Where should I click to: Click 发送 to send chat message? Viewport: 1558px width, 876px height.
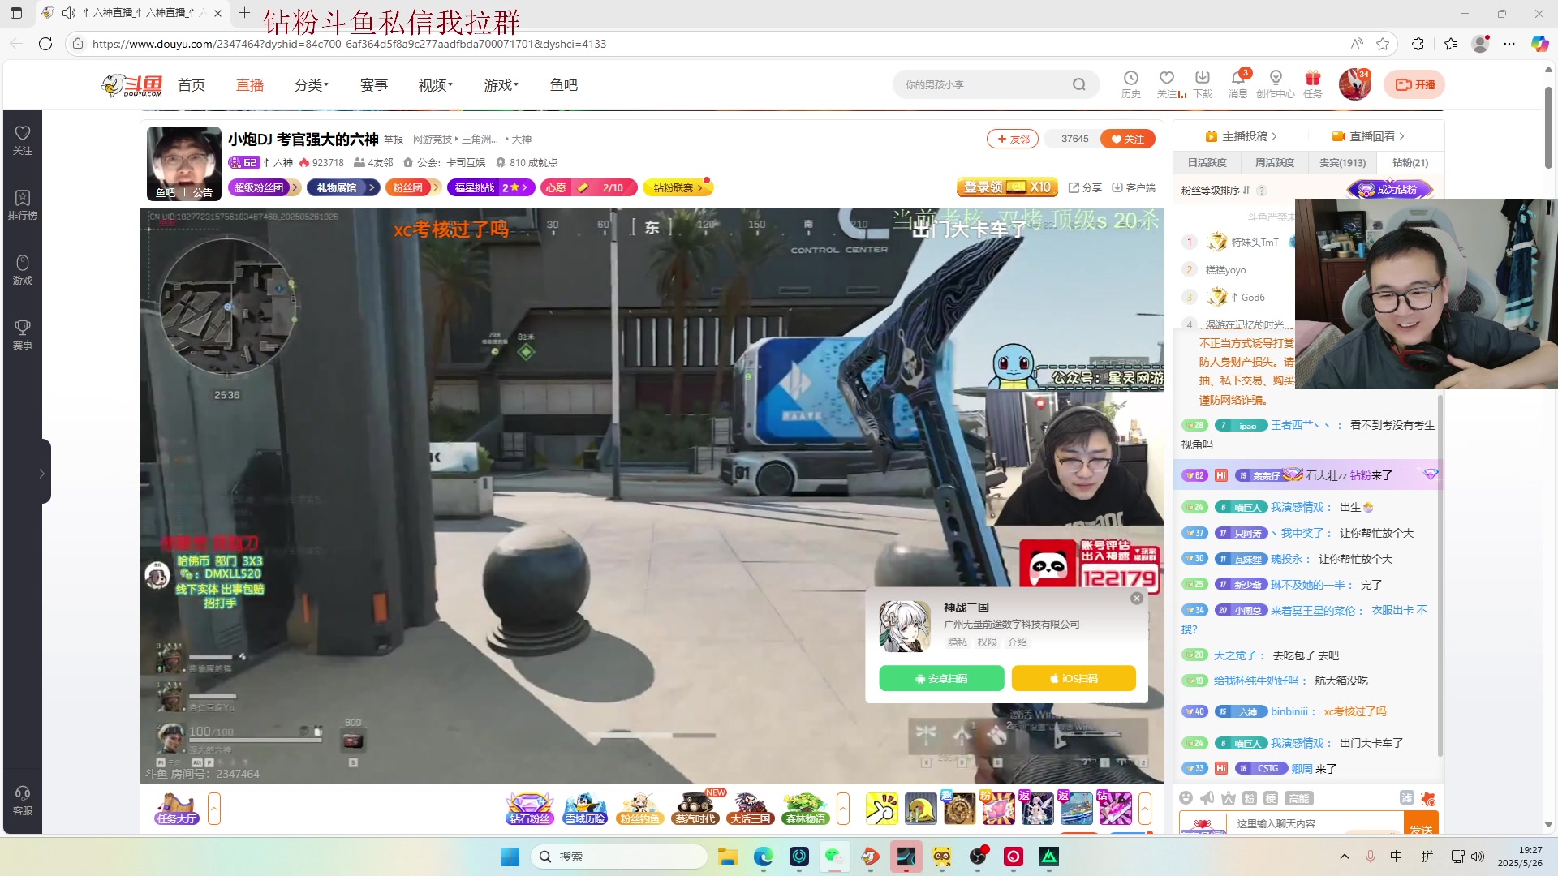(x=1422, y=824)
